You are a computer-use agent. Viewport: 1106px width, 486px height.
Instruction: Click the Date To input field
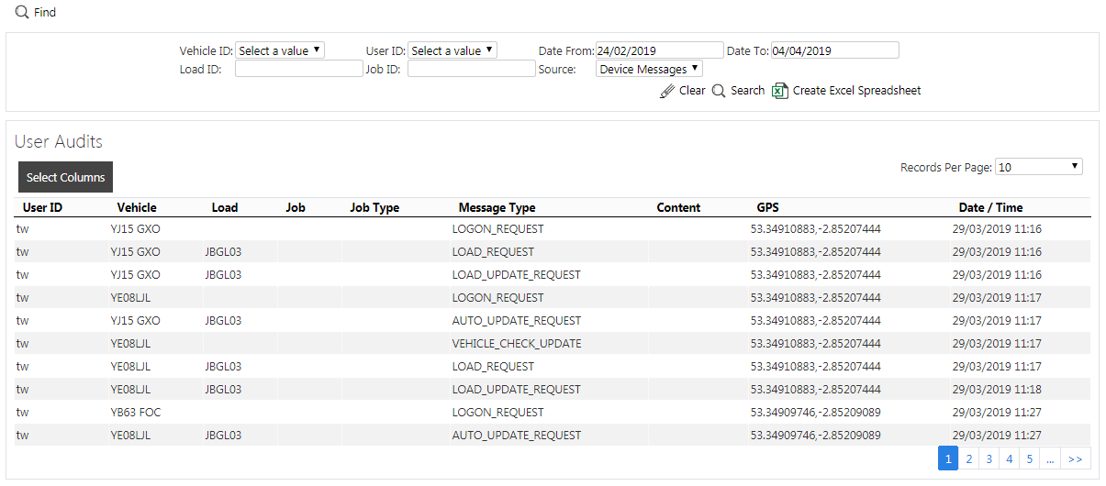click(x=834, y=50)
